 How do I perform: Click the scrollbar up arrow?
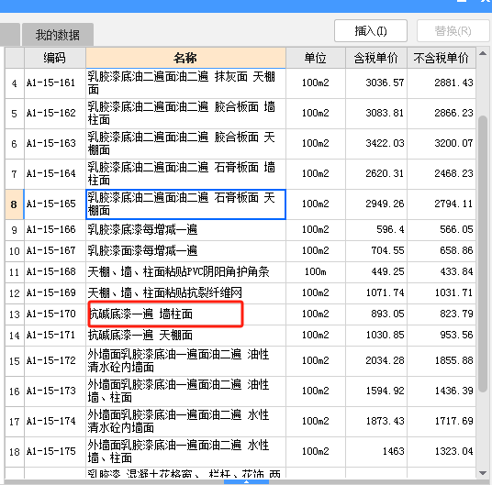pyautogui.click(x=483, y=53)
